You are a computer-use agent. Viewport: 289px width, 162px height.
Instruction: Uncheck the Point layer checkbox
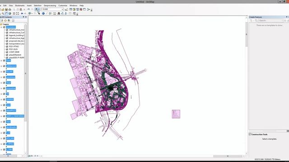click(4, 60)
